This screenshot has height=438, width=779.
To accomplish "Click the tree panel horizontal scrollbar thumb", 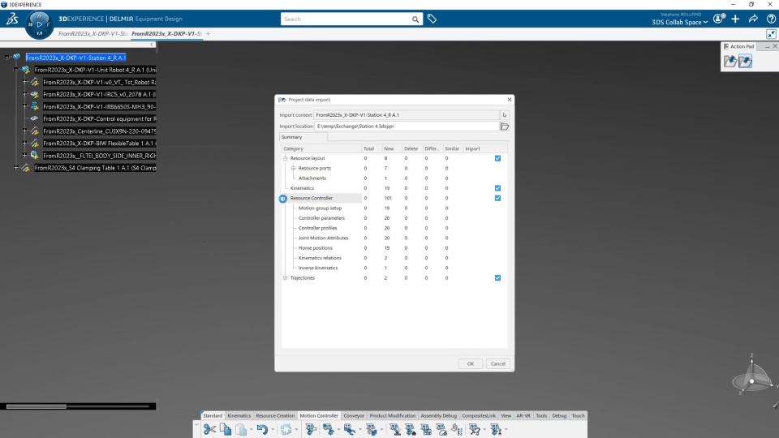I will [37, 406].
